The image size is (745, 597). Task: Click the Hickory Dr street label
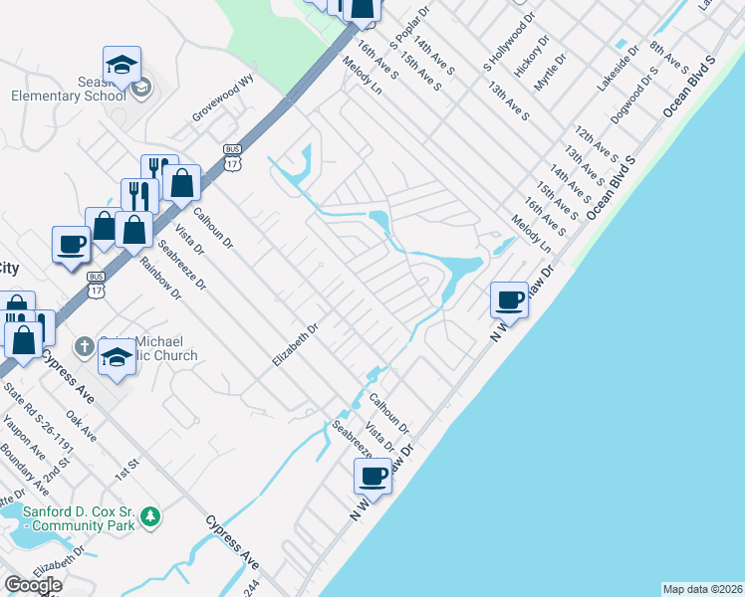(x=532, y=56)
